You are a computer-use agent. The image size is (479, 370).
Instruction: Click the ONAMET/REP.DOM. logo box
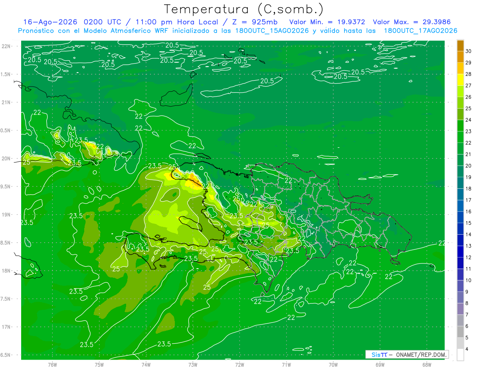coord(407,354)
